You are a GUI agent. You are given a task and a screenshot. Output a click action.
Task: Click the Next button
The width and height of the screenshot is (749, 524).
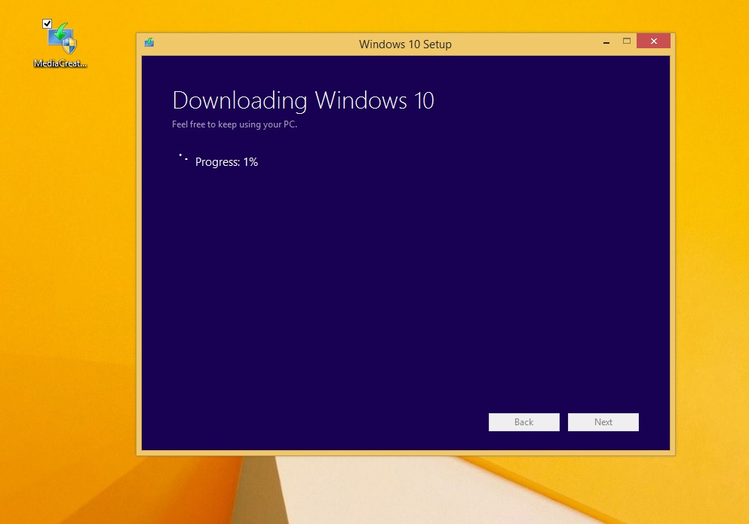click(x=603, y=421)
